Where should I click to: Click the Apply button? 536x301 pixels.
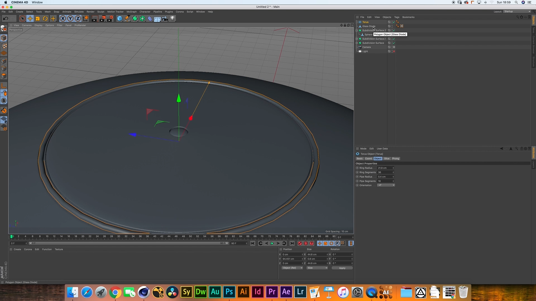(342, 268)
